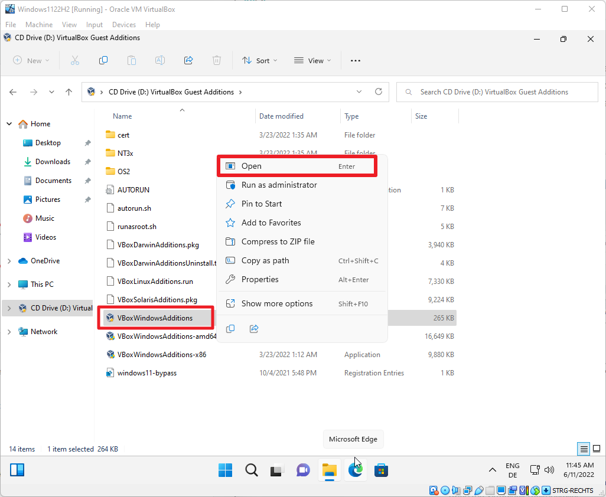Go forward with the right arrow
606x497 pixels.
(x=34, y=92)
